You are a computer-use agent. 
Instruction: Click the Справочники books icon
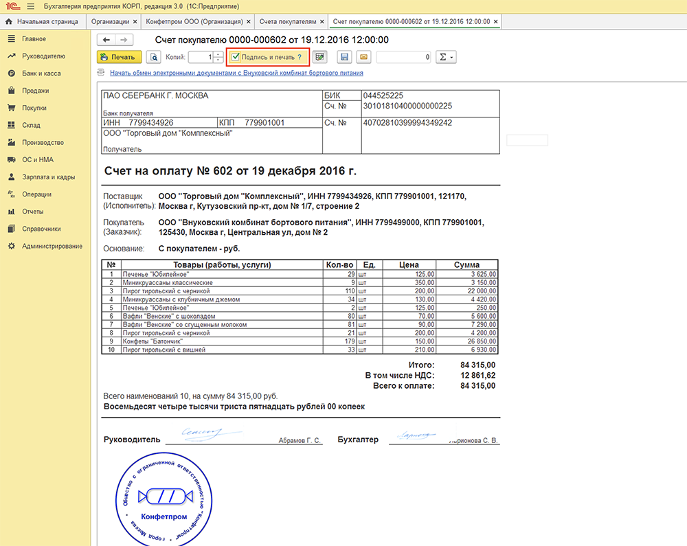pos(12,229)
